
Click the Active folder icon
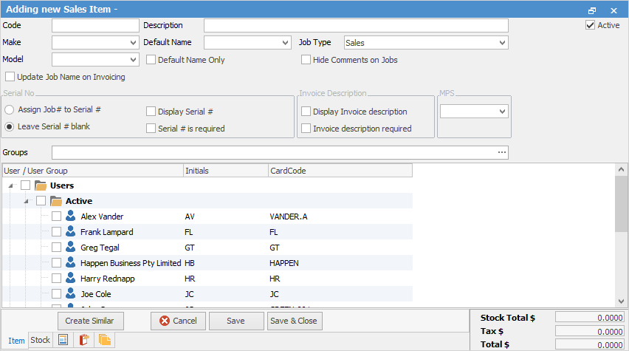coord(56,201)
